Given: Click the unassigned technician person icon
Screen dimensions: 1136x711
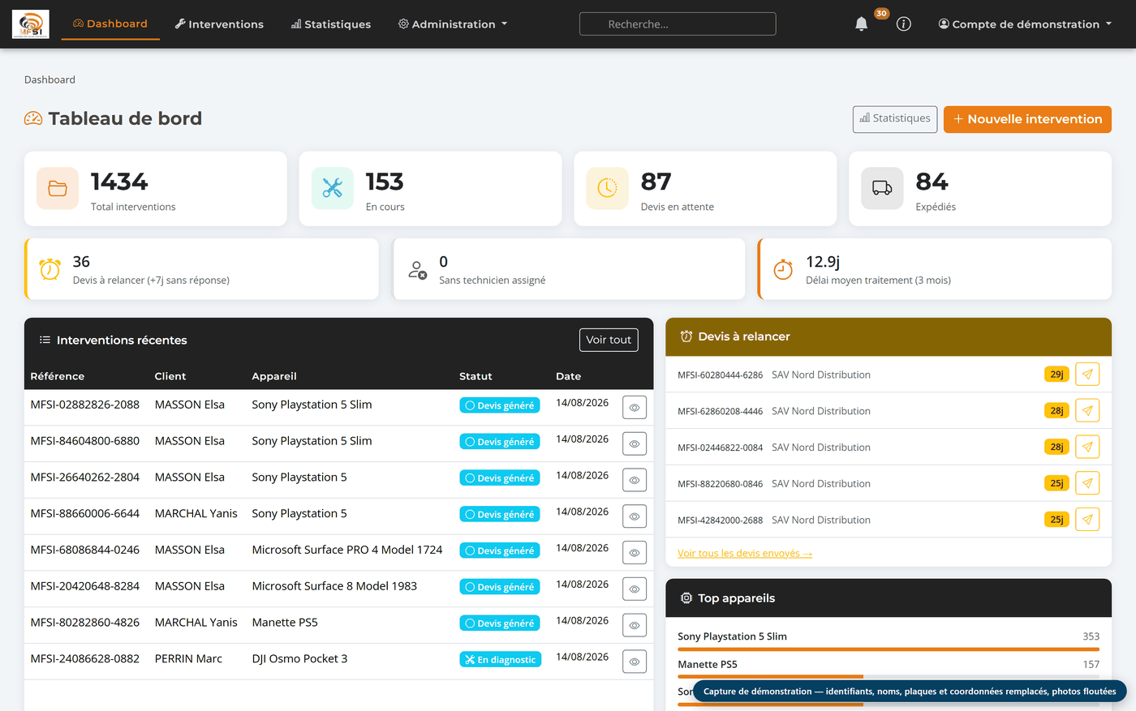Looking at the screenshot, I should pos(417,269).
